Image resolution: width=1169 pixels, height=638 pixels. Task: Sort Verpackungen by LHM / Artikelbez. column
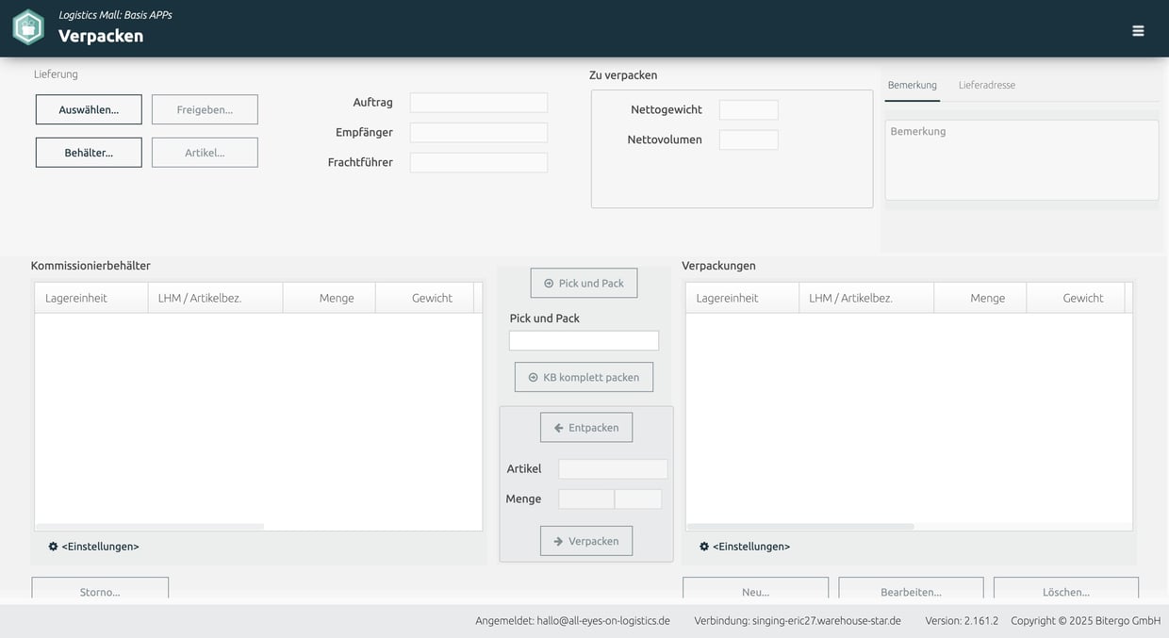[867, 298]
